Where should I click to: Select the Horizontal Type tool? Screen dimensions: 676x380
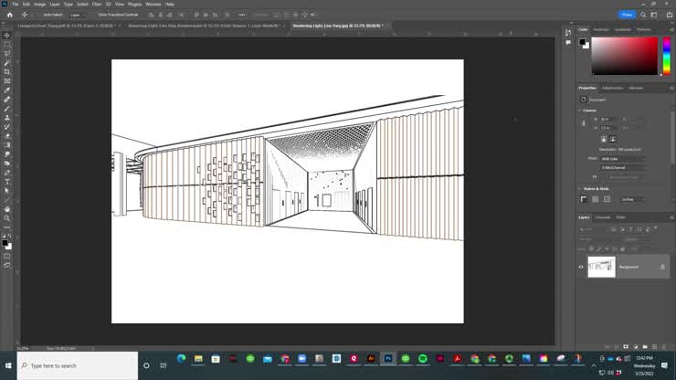click(x=7, y=182)
